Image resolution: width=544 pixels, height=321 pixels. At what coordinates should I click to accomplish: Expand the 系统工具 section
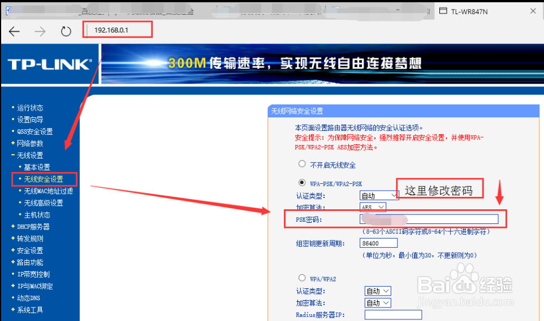point(30,310)
